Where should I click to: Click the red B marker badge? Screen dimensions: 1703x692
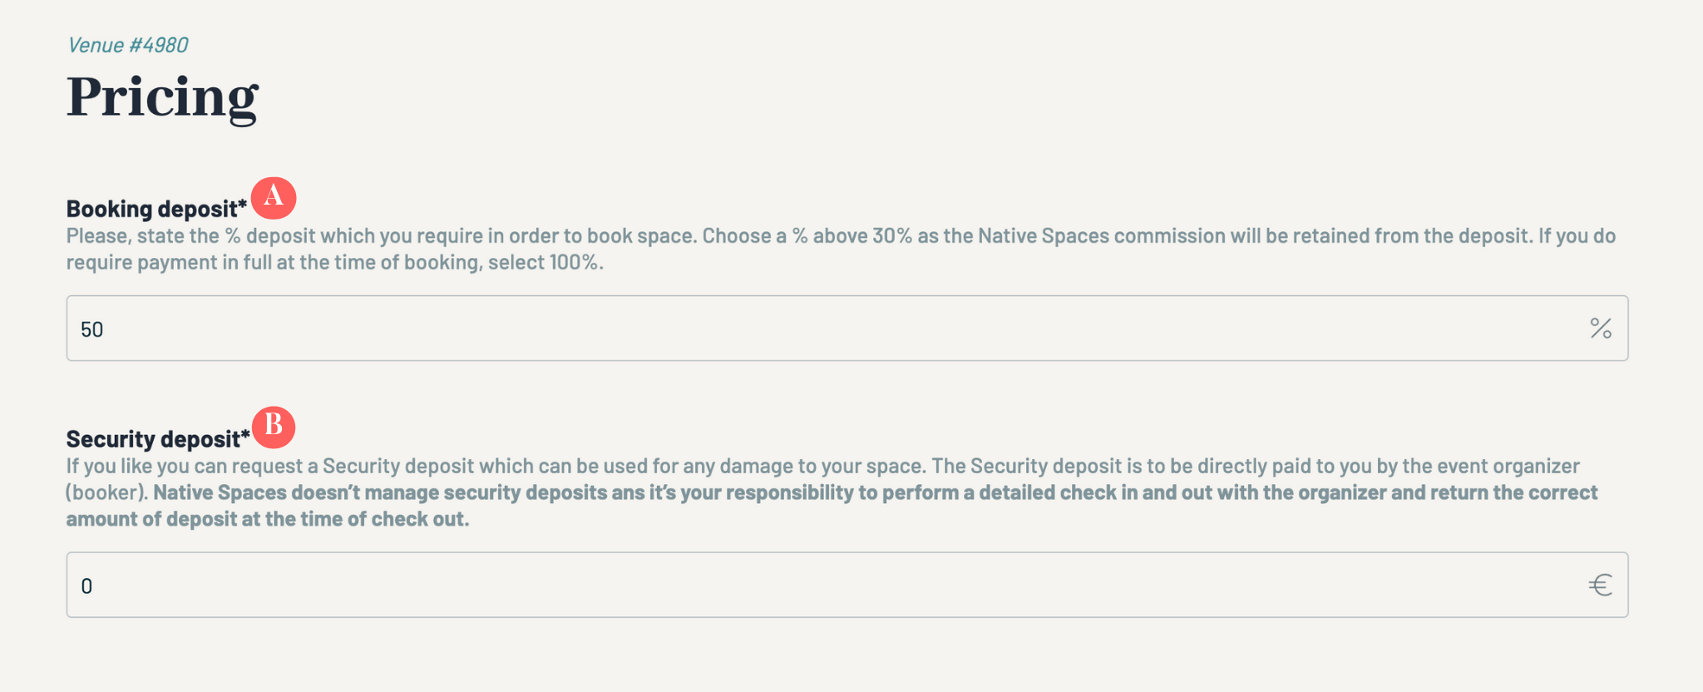pyautogui.click(x=274, y=427)
